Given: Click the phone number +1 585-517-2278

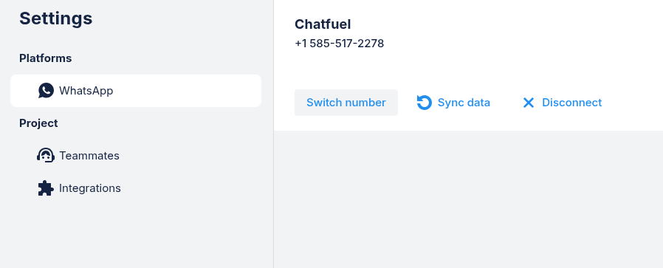Looking at the screenshot, I should pos(339,44).
